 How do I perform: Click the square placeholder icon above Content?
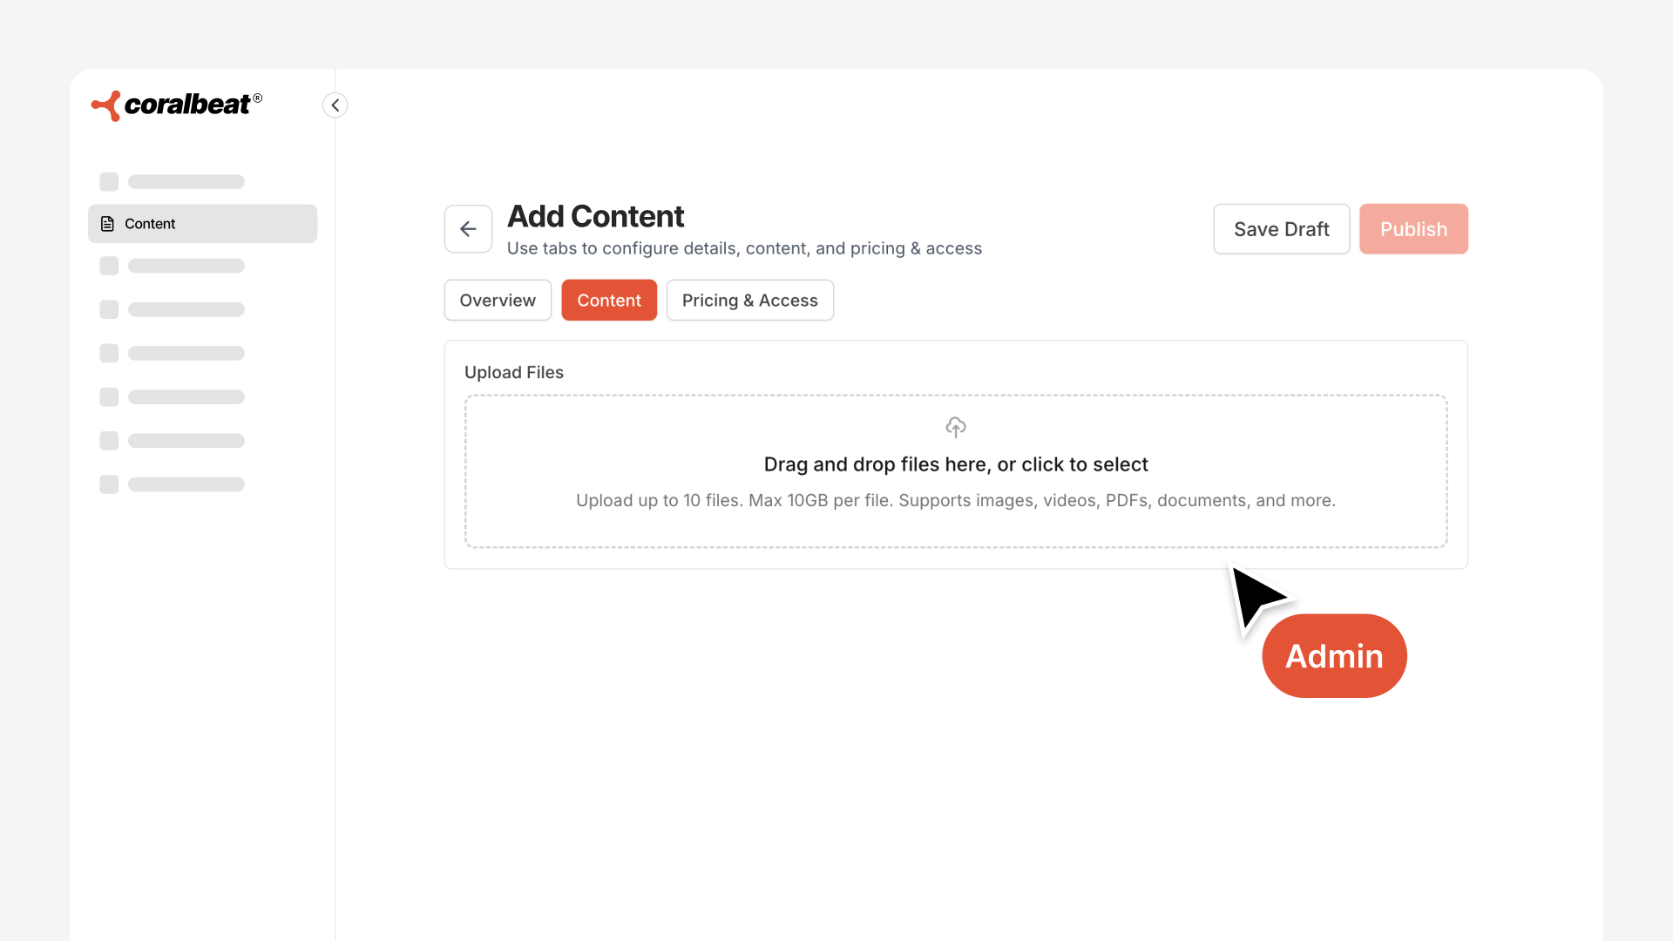tap(109, 182)
